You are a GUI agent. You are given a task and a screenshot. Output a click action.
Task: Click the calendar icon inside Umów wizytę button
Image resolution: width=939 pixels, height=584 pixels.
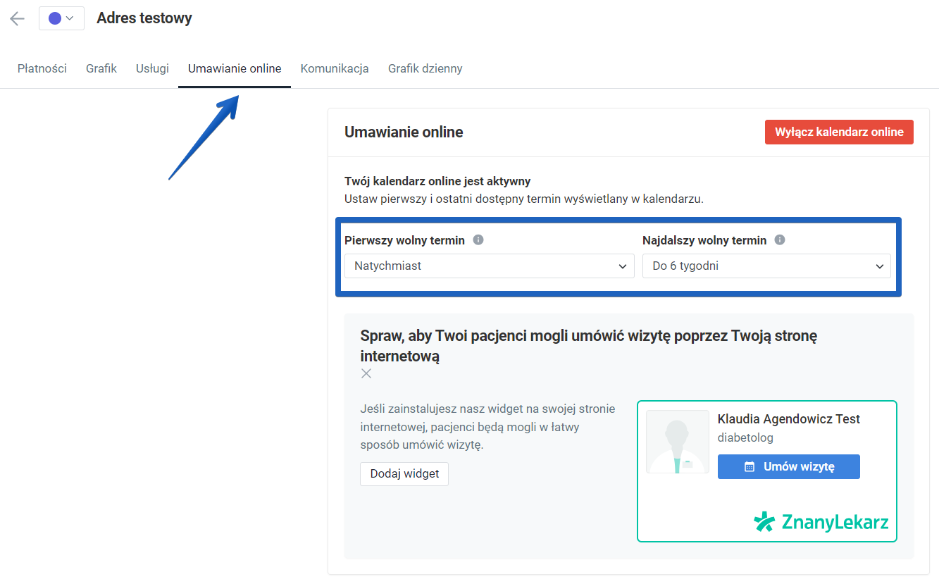[747, 466]
